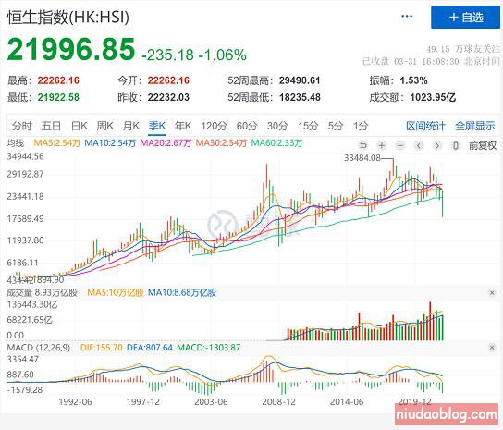
Task: Add stock via the 自选 button
Action: coord(465,17)
